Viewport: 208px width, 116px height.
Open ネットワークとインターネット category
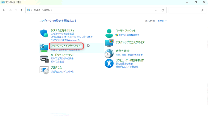coord(66,46)
